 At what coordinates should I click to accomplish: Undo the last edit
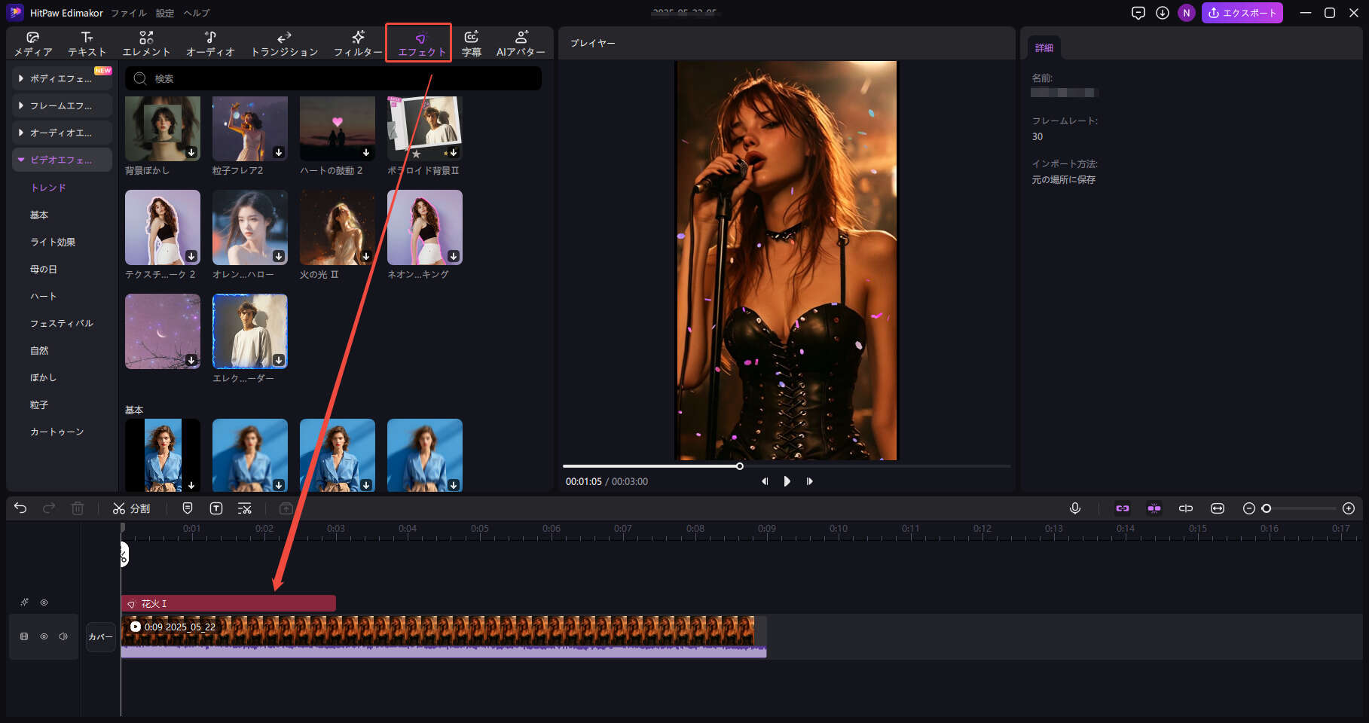coord(20,508)
